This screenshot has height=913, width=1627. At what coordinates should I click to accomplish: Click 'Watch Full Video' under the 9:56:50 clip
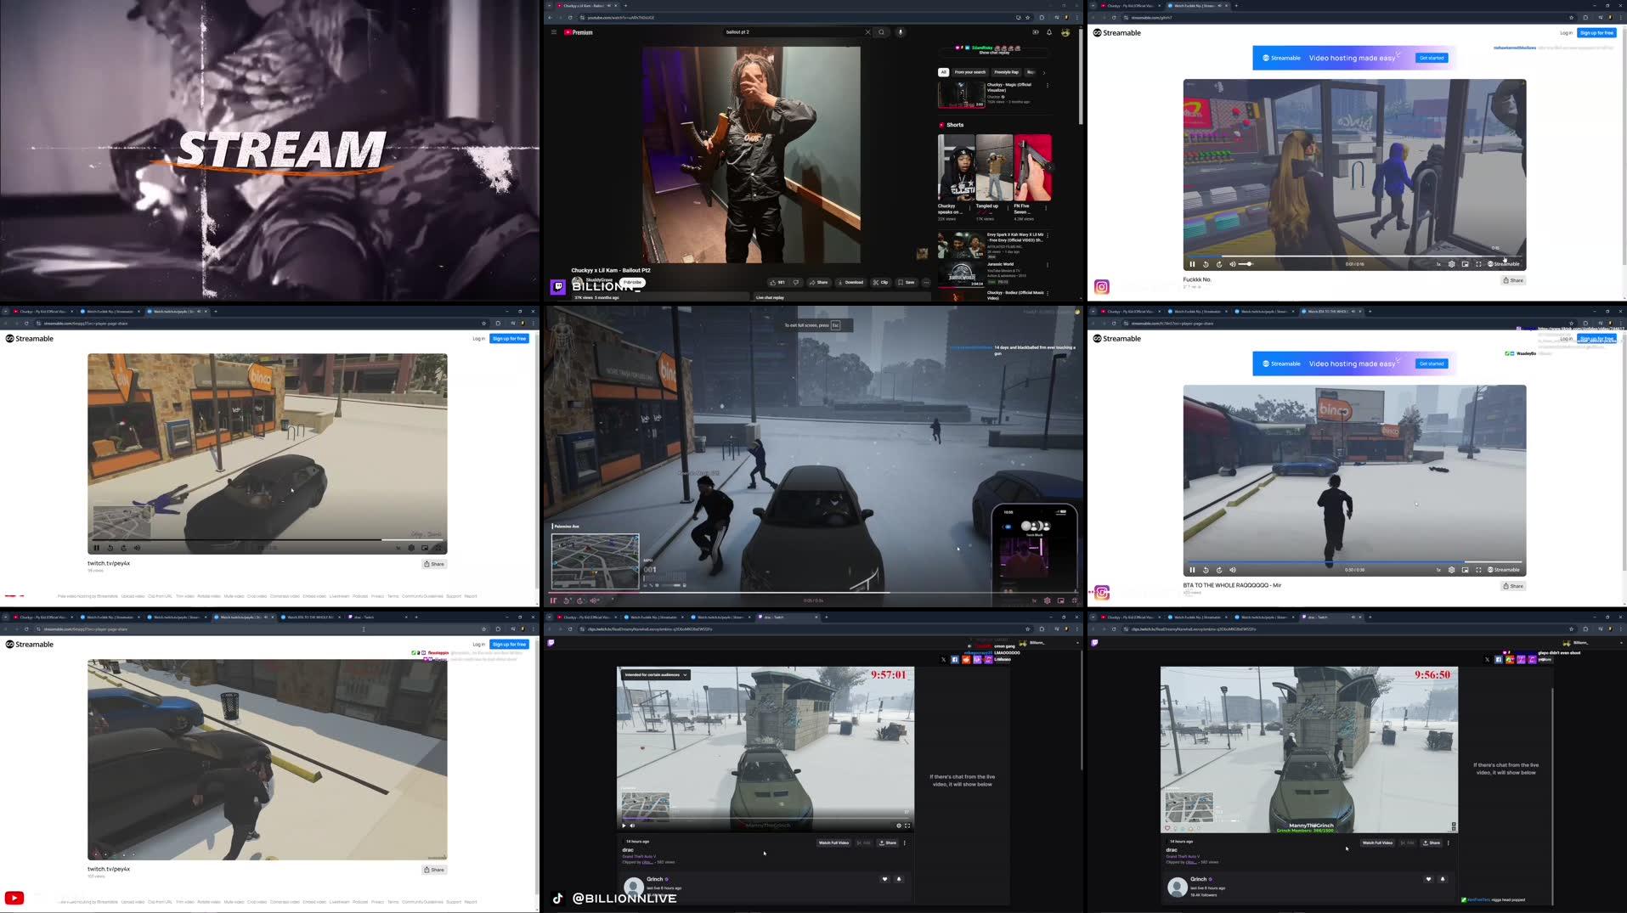(1377, 843)
